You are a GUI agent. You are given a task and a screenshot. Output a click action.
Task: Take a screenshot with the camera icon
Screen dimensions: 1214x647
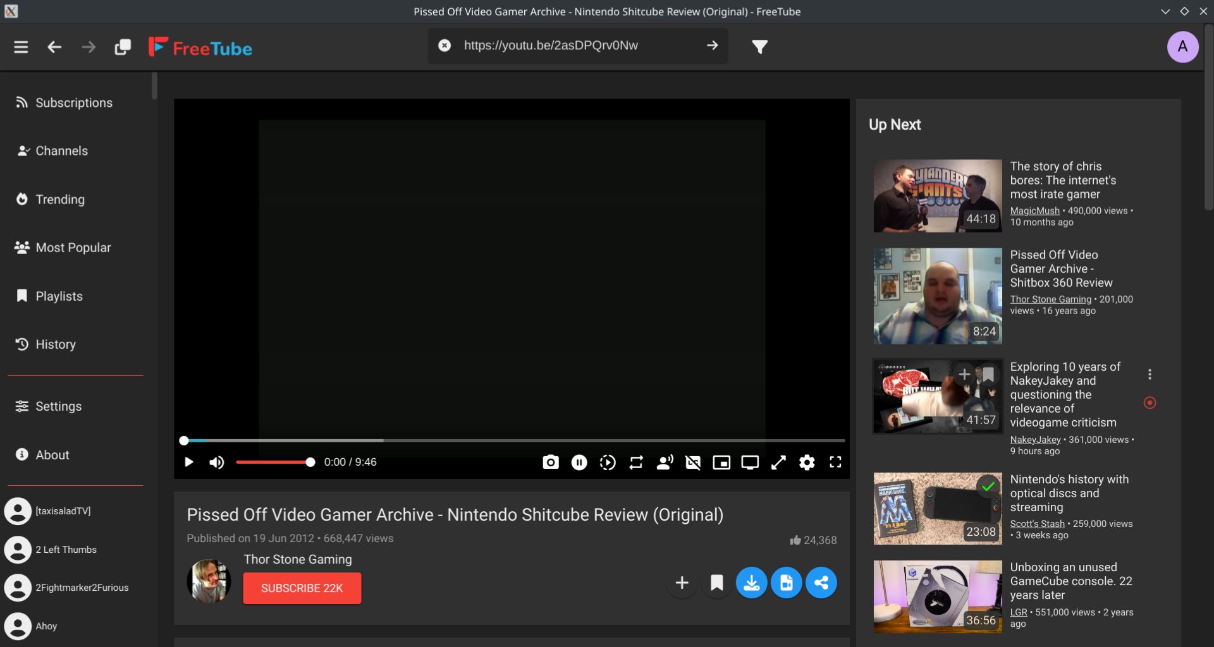coord(550,463)
